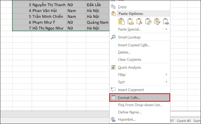Click number 5 cell beside Trần Minh Chiến
Screen dimensions: 201x124
(x=22, y=16)
